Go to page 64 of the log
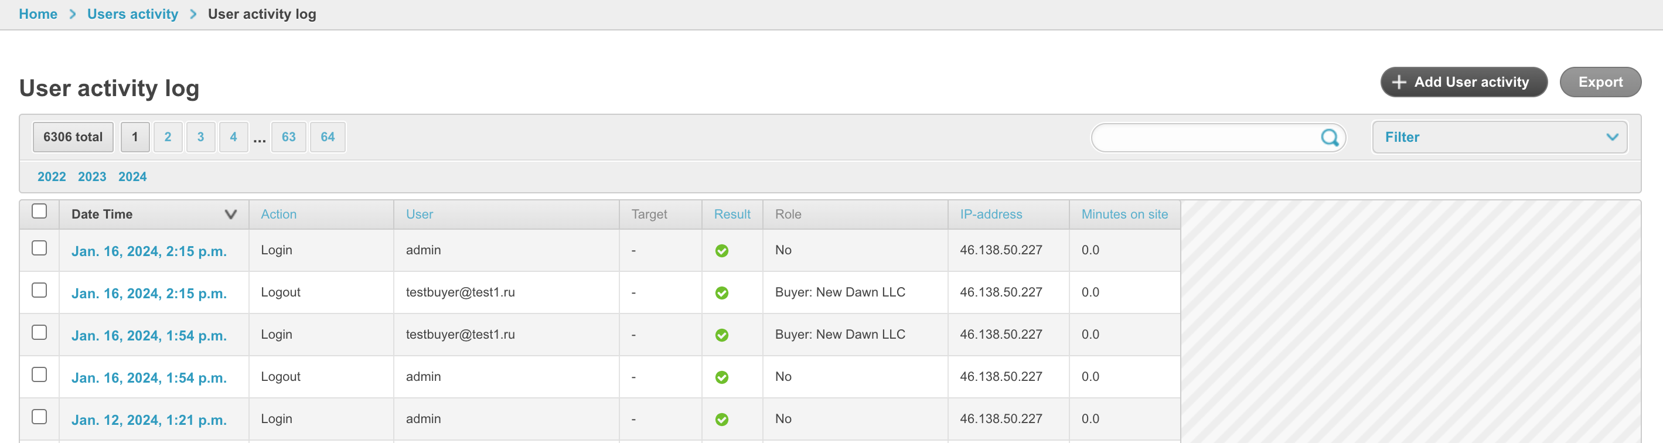 click(x=328, y=137)
